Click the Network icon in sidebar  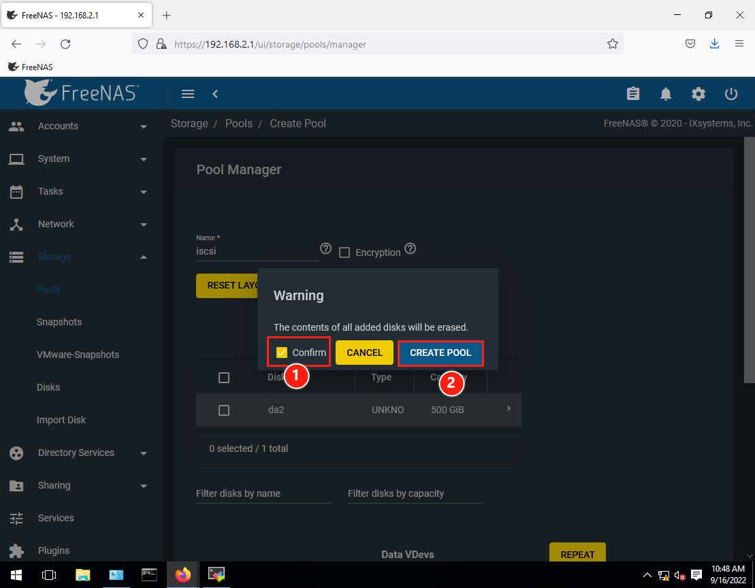click(x=16, y=224)
